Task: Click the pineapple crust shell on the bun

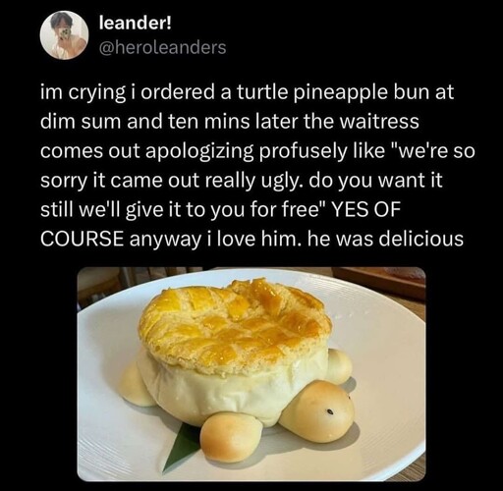Action: click(234, 325)
